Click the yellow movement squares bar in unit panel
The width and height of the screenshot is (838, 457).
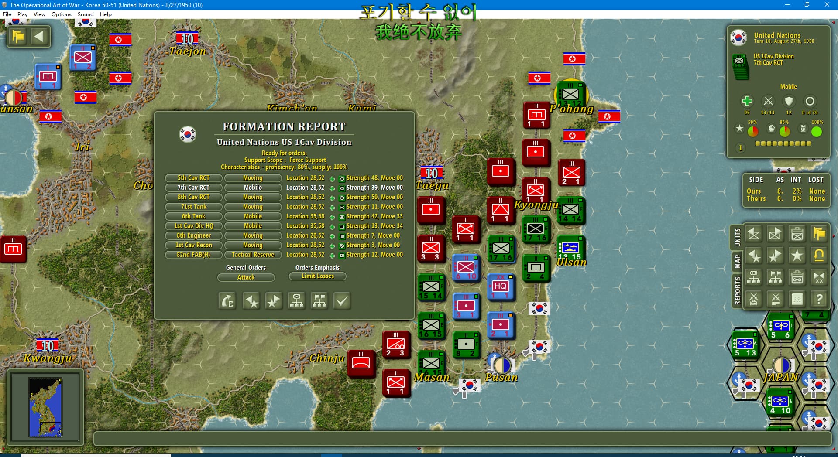[x=783, y=143]
